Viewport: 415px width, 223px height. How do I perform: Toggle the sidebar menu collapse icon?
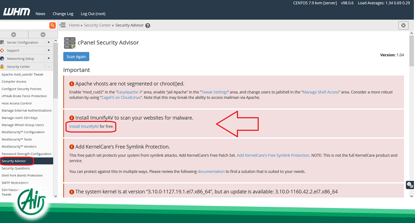pos(62,25)
